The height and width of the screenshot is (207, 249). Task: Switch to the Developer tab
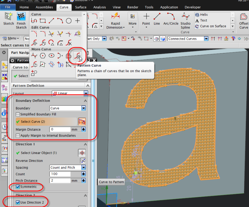tap(193, 7)
